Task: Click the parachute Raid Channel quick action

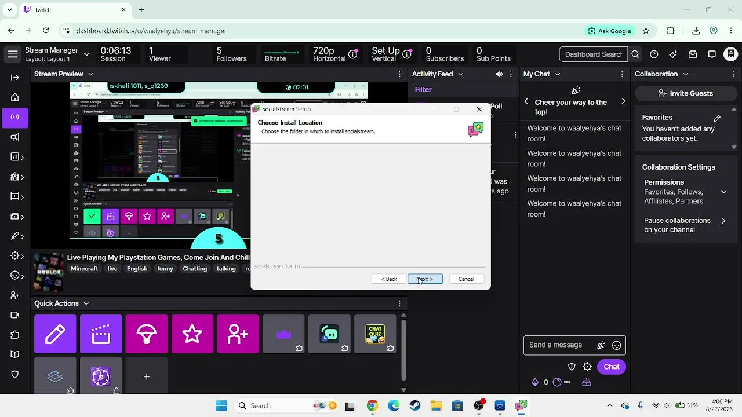Action: pos(147,334)
